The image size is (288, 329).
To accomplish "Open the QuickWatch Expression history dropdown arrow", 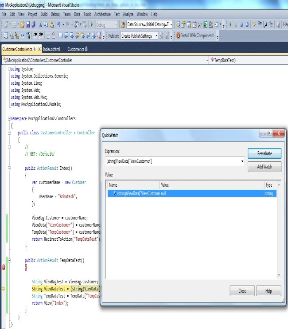I will pos(242,161).
